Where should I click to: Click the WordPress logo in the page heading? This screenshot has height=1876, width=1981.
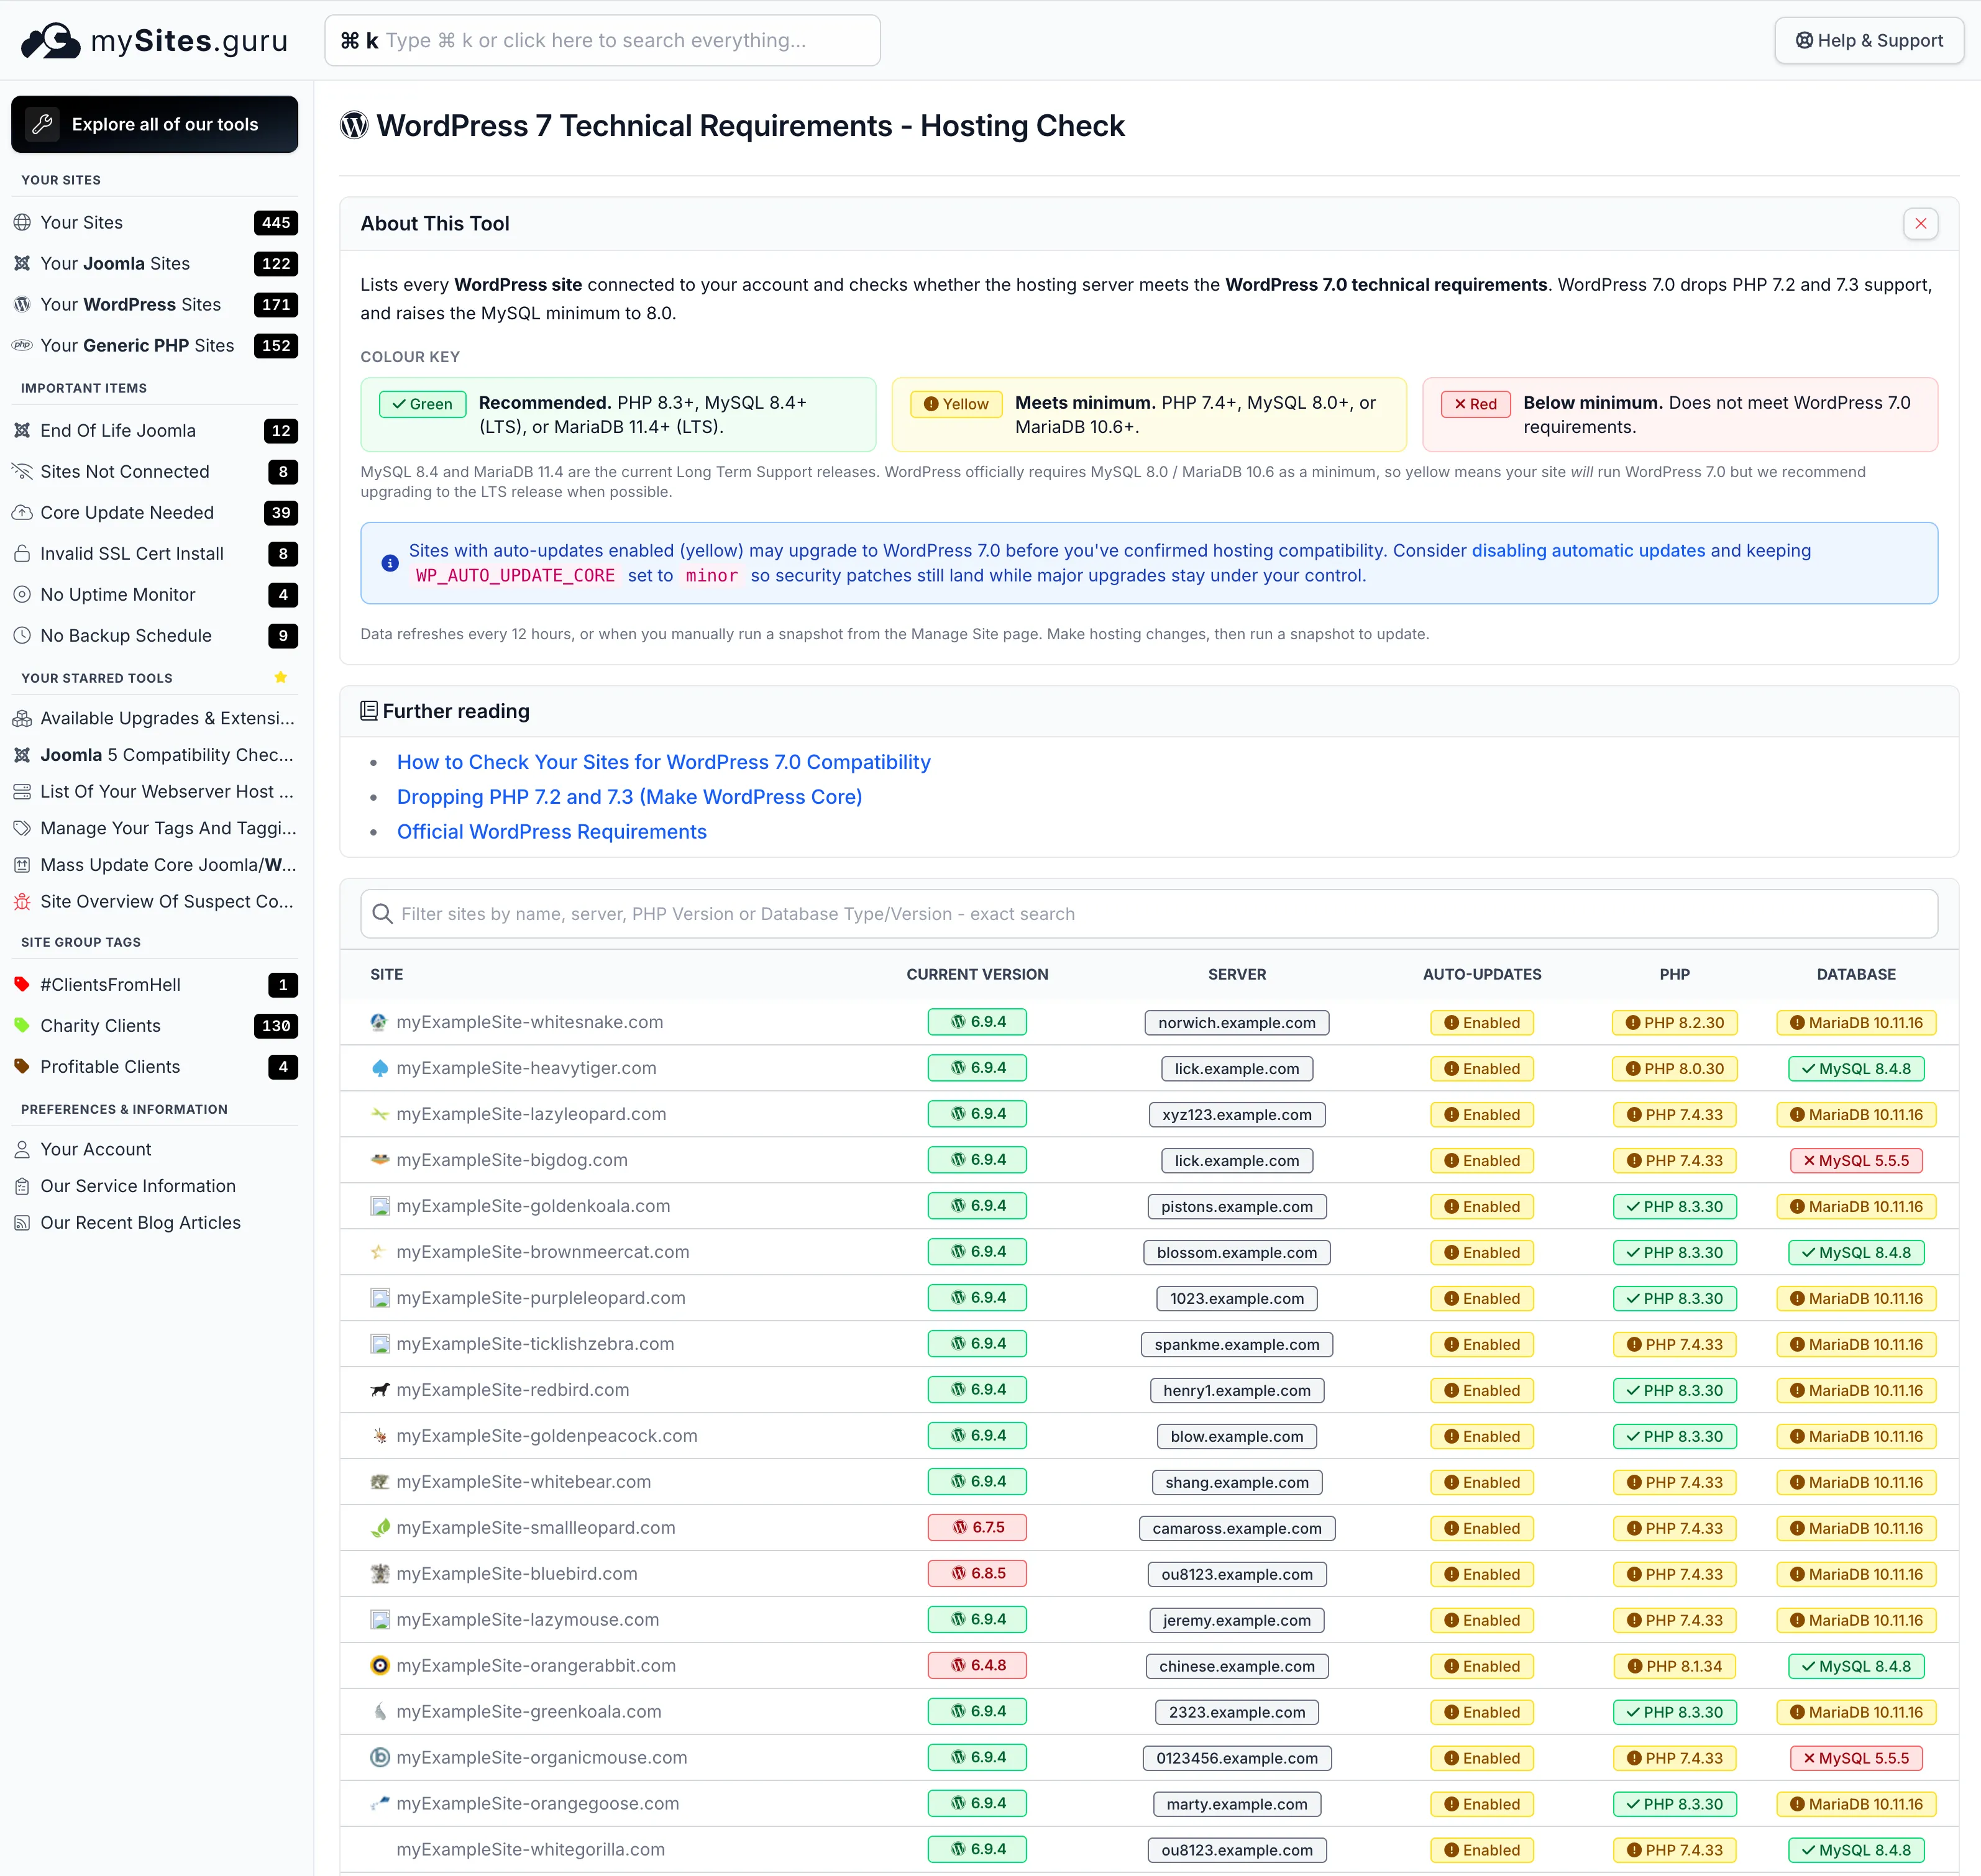tap(353, 125)
